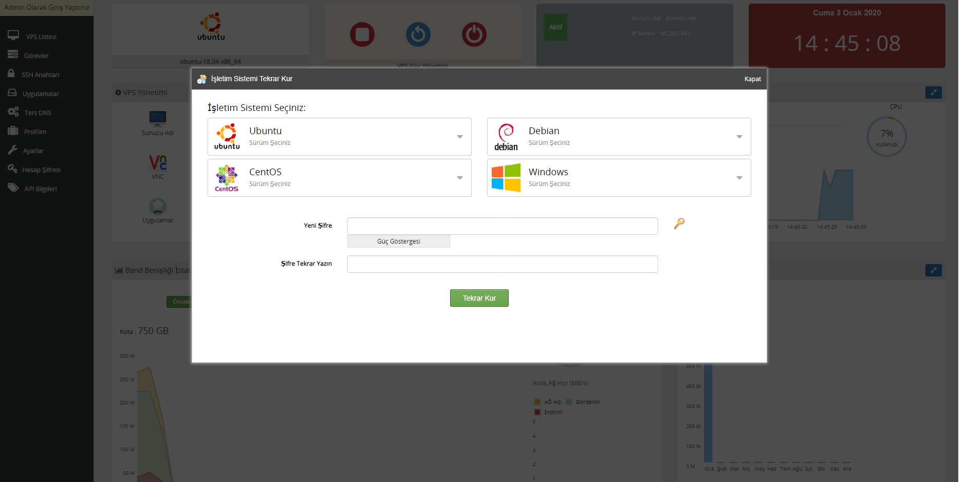Open the Uygulamar applications icon
This screenshot has height=482, width=966.
(158, 207)
